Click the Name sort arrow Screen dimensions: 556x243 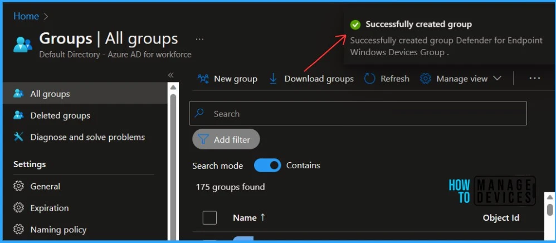[263, 217]
